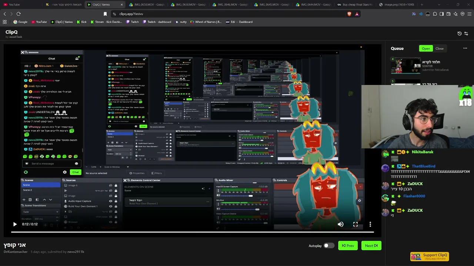Switch to the YouTube browser tab
The height and width of the screenshot is (266, 474).
[21, 4]
